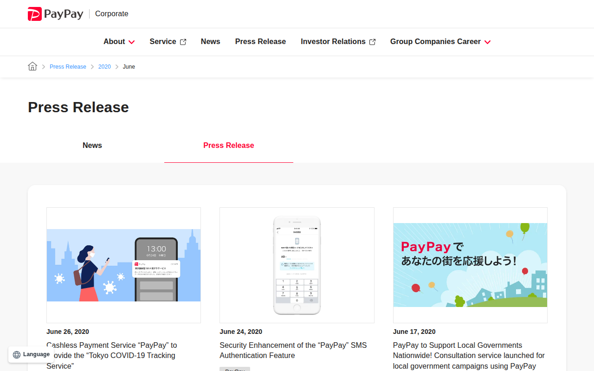Click the external link icon next to Service

click(x=183, y=42)
